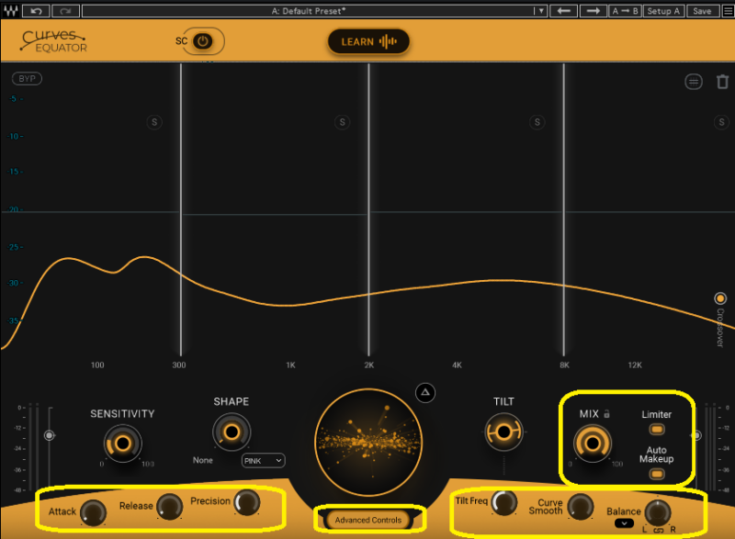Toggle the Auto Makeup switch
Image resolution: width=735 pixels, height=539 pixels.
click(x=657, y=474)
